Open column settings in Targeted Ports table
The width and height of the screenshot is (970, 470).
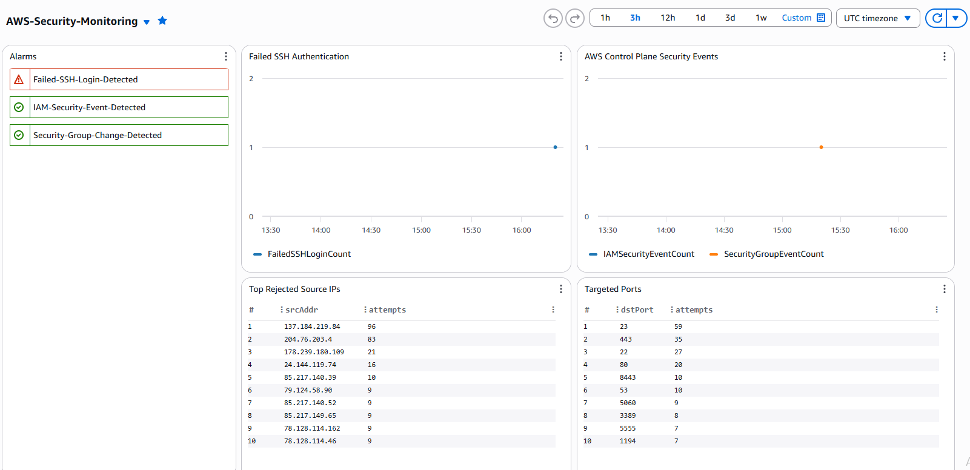[937, 309]
